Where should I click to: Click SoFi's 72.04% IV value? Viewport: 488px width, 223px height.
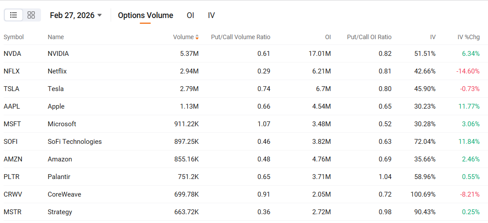[425, 142]
